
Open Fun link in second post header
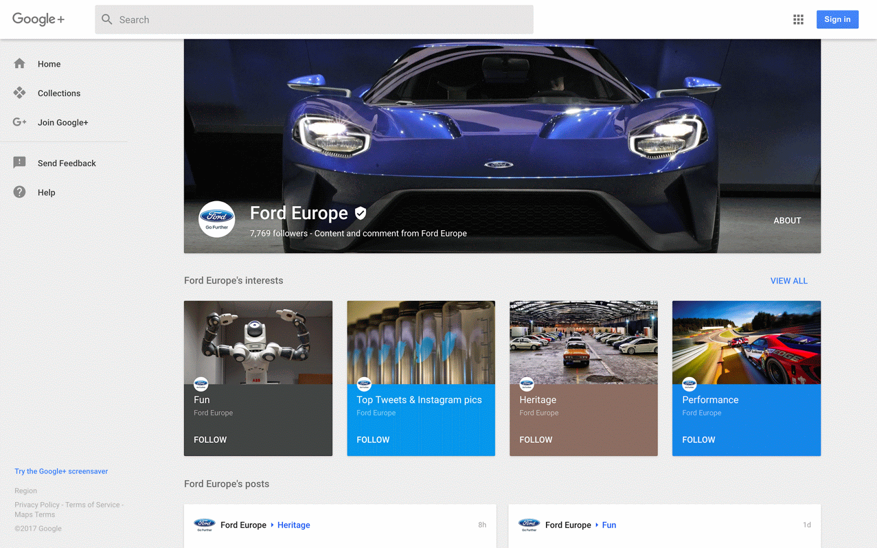click(x=609, y=525)
